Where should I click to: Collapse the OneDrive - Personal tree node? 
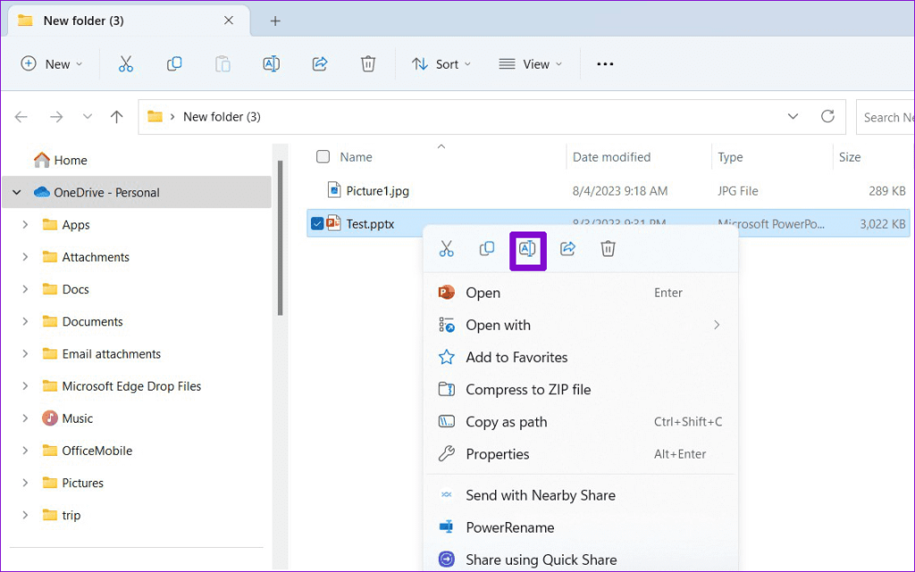(x=17, y=192)
